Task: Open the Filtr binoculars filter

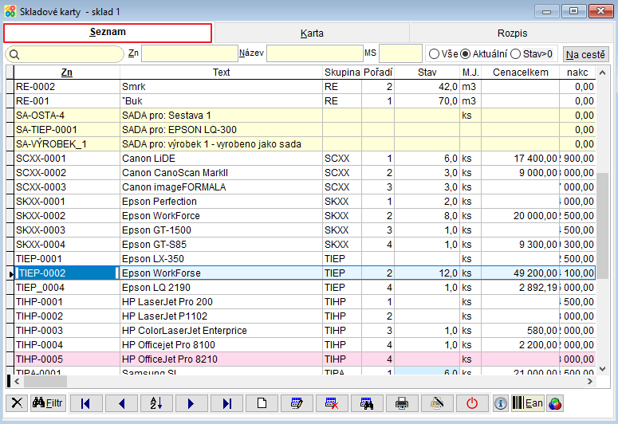Action: (48, 403)
